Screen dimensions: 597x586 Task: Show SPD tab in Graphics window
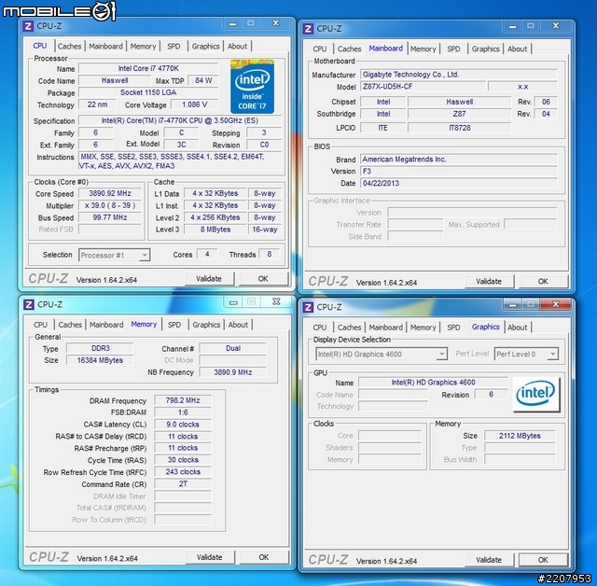453,328
